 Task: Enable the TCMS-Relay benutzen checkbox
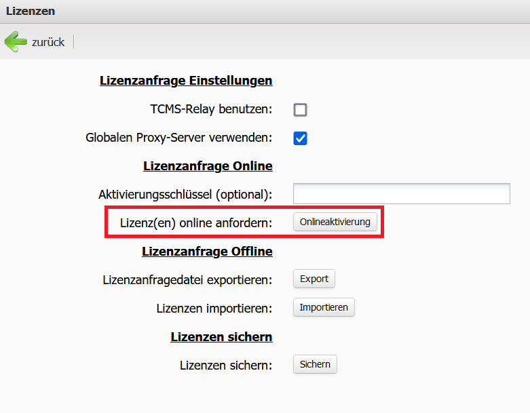click(x=300, y=110)
